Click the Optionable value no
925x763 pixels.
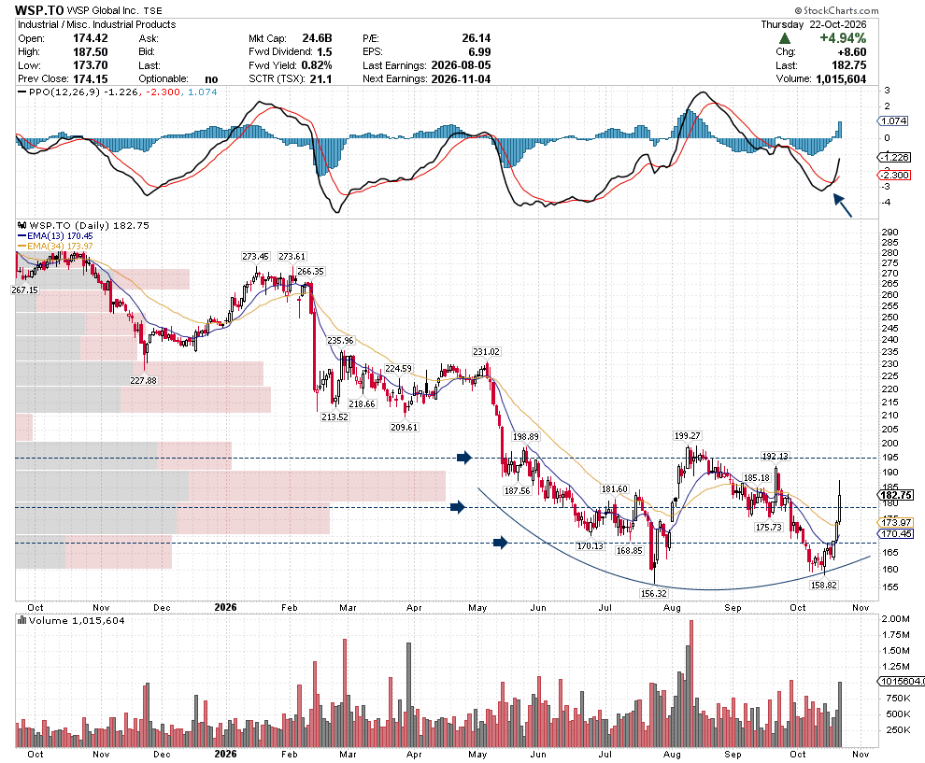[211, 79]
